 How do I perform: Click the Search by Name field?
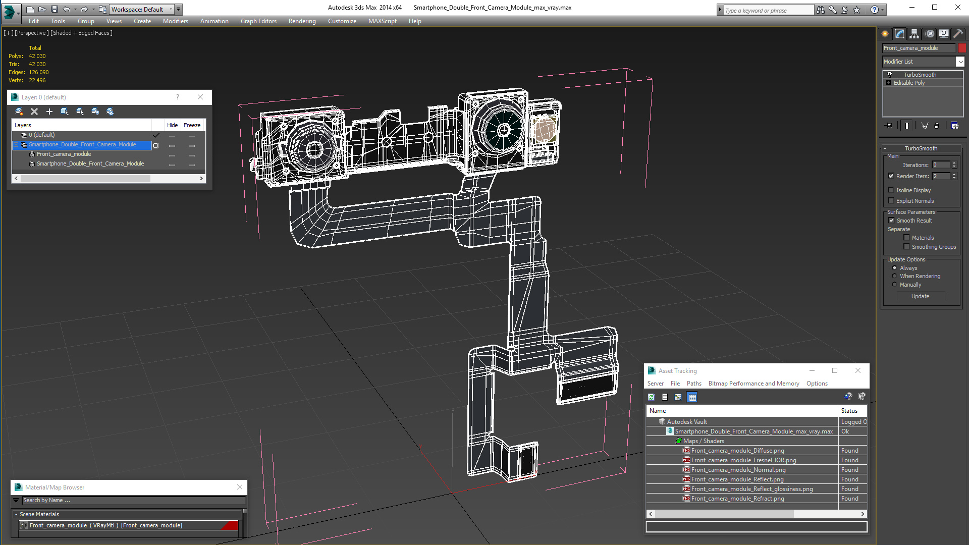point(133,500)
